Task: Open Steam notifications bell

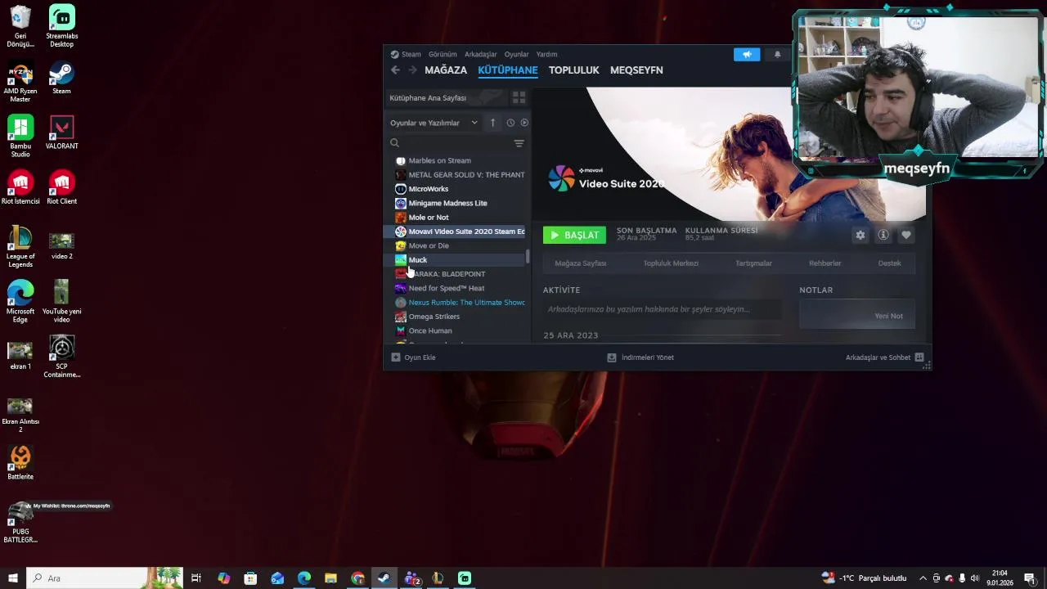Action: click(x=777, y=54)
